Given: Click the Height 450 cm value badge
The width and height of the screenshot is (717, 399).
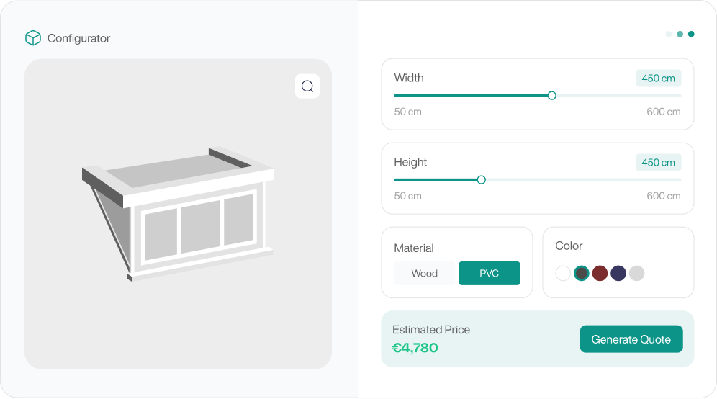Looking at the screenshot, I should coord(659,163).
